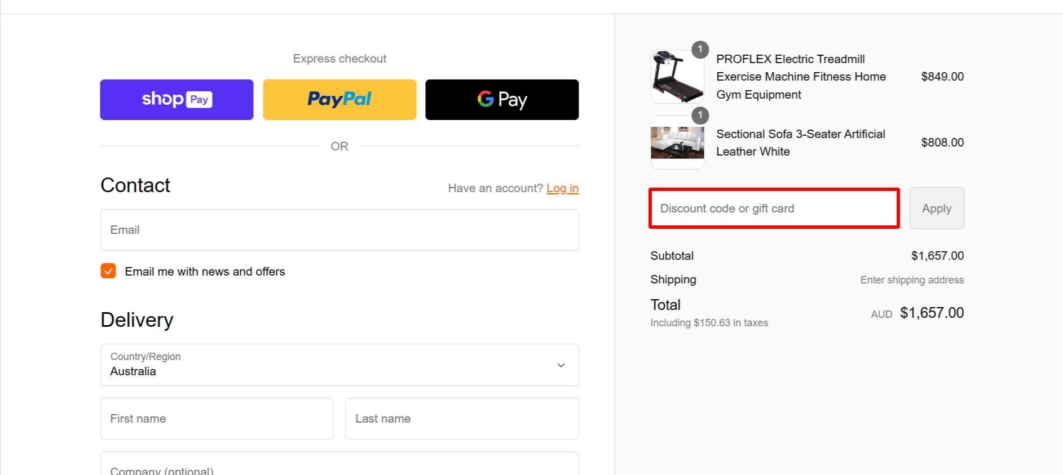
Task: Select the Shop Pay express checkout option
Action: pos(177,100)
